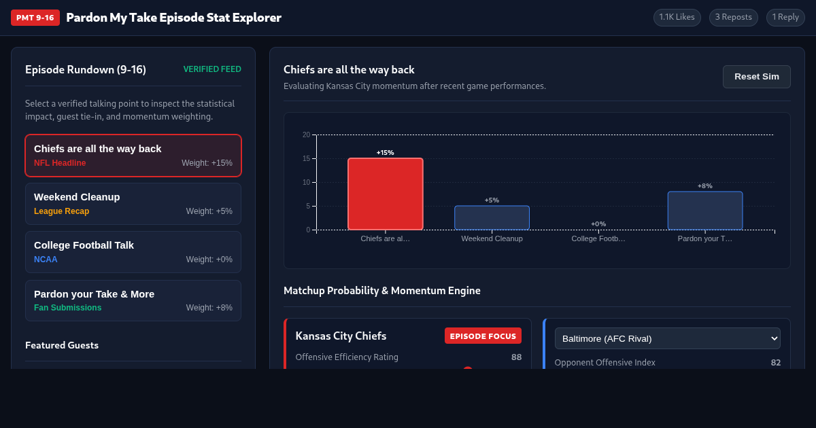This screenshot has width=816, height=428.
Task: Click the College Footb… chart axis label
Action: point(598,238)
